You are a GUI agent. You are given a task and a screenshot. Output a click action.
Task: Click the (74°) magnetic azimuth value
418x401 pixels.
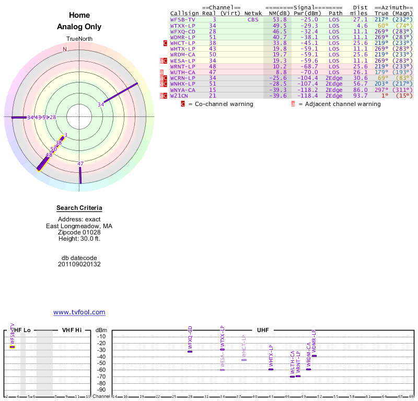coord(404,26)
